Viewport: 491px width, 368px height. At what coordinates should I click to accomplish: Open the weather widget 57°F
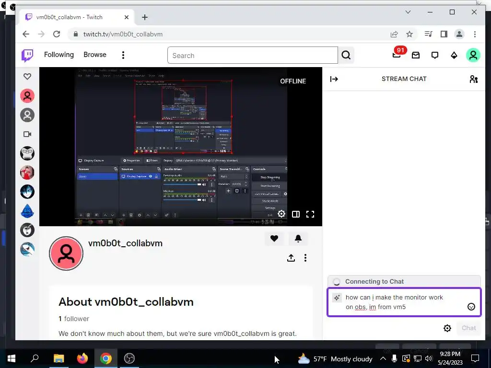335,358
